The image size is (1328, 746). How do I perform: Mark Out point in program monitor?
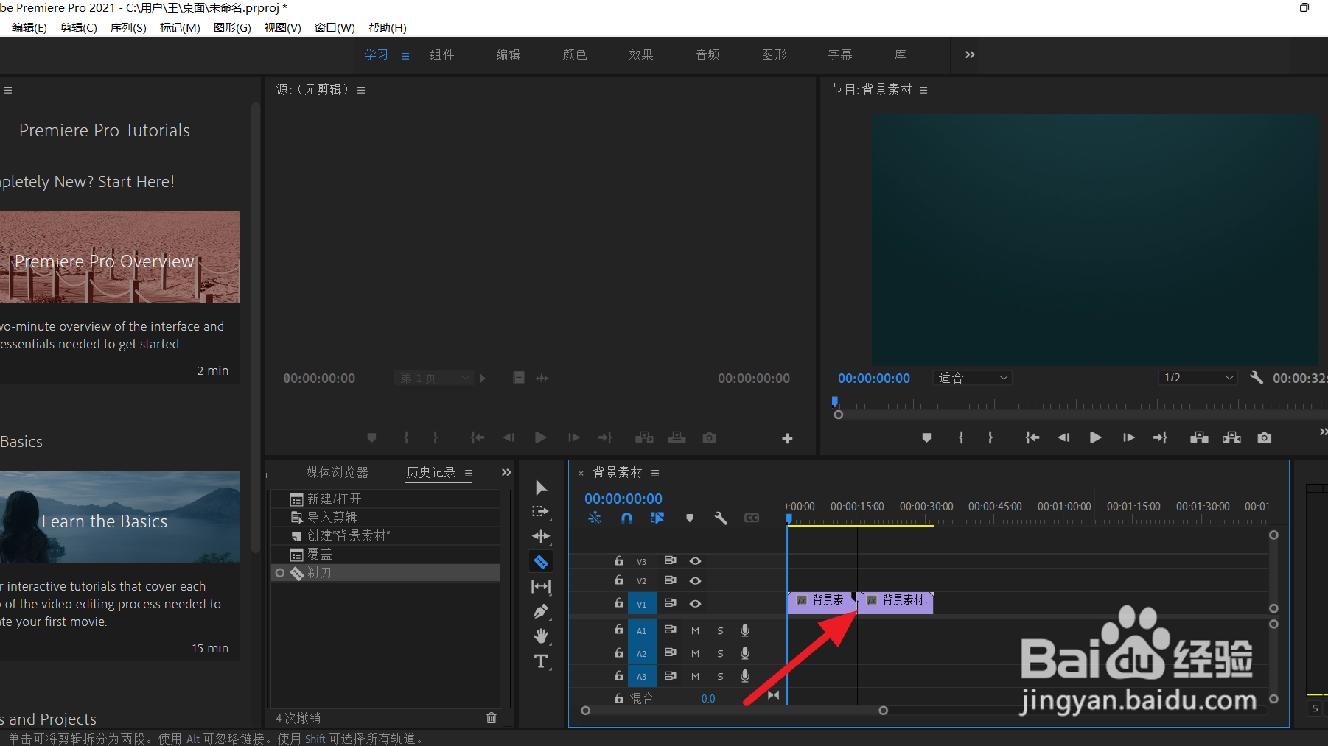tap(990, 437)
